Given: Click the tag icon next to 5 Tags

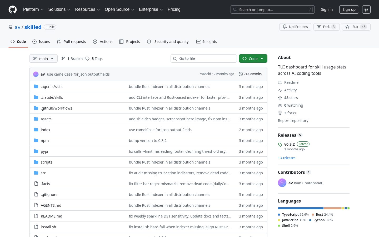Looking at the screenshot, I should click(x=88, y=58).
